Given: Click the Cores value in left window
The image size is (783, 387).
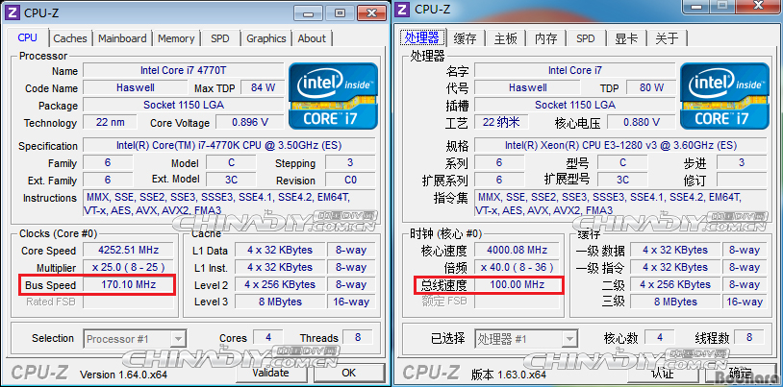Looking at the screenshot, I should click(x=268, y=338).
